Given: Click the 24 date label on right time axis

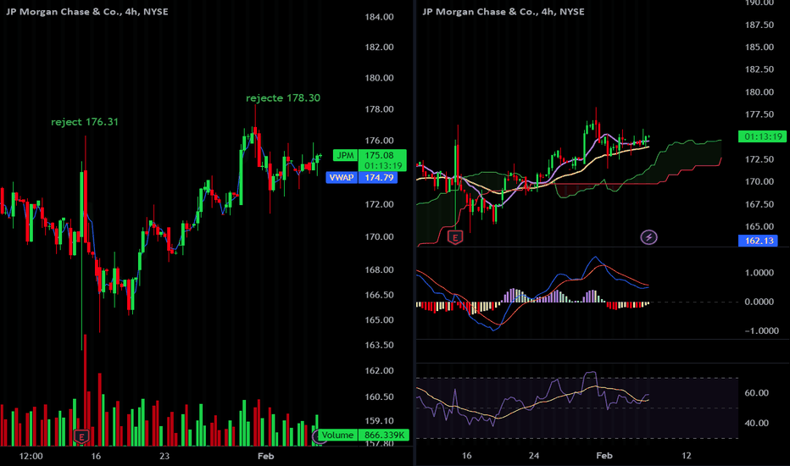Looking at the screenshot, I should [533, 456].
